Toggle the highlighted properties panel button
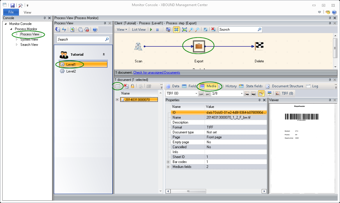Viewport: 340px width, 203px height. point(261,93)
